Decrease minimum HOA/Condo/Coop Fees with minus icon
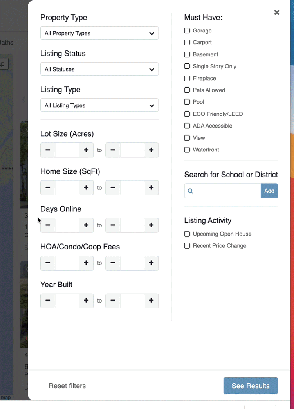Image resolution: width=294 pixels, height=409 pixels. tap(48, 263)
